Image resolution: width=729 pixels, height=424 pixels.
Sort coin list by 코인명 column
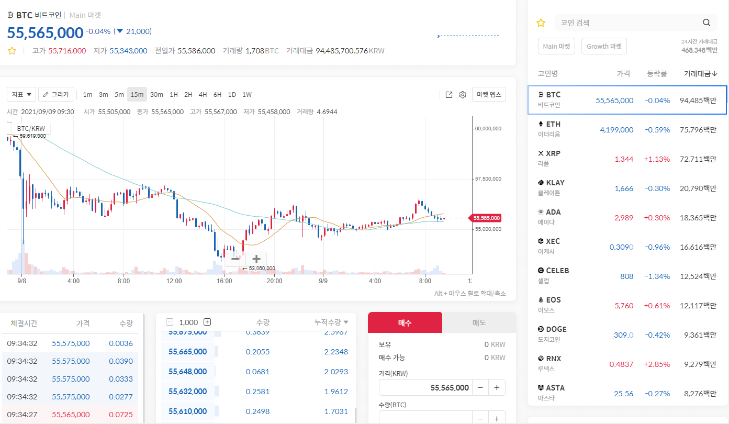pos(548,74)
